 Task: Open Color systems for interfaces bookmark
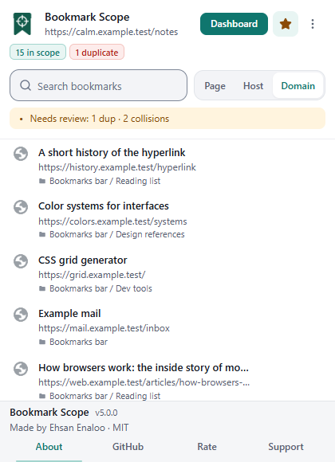coord(104,206)
